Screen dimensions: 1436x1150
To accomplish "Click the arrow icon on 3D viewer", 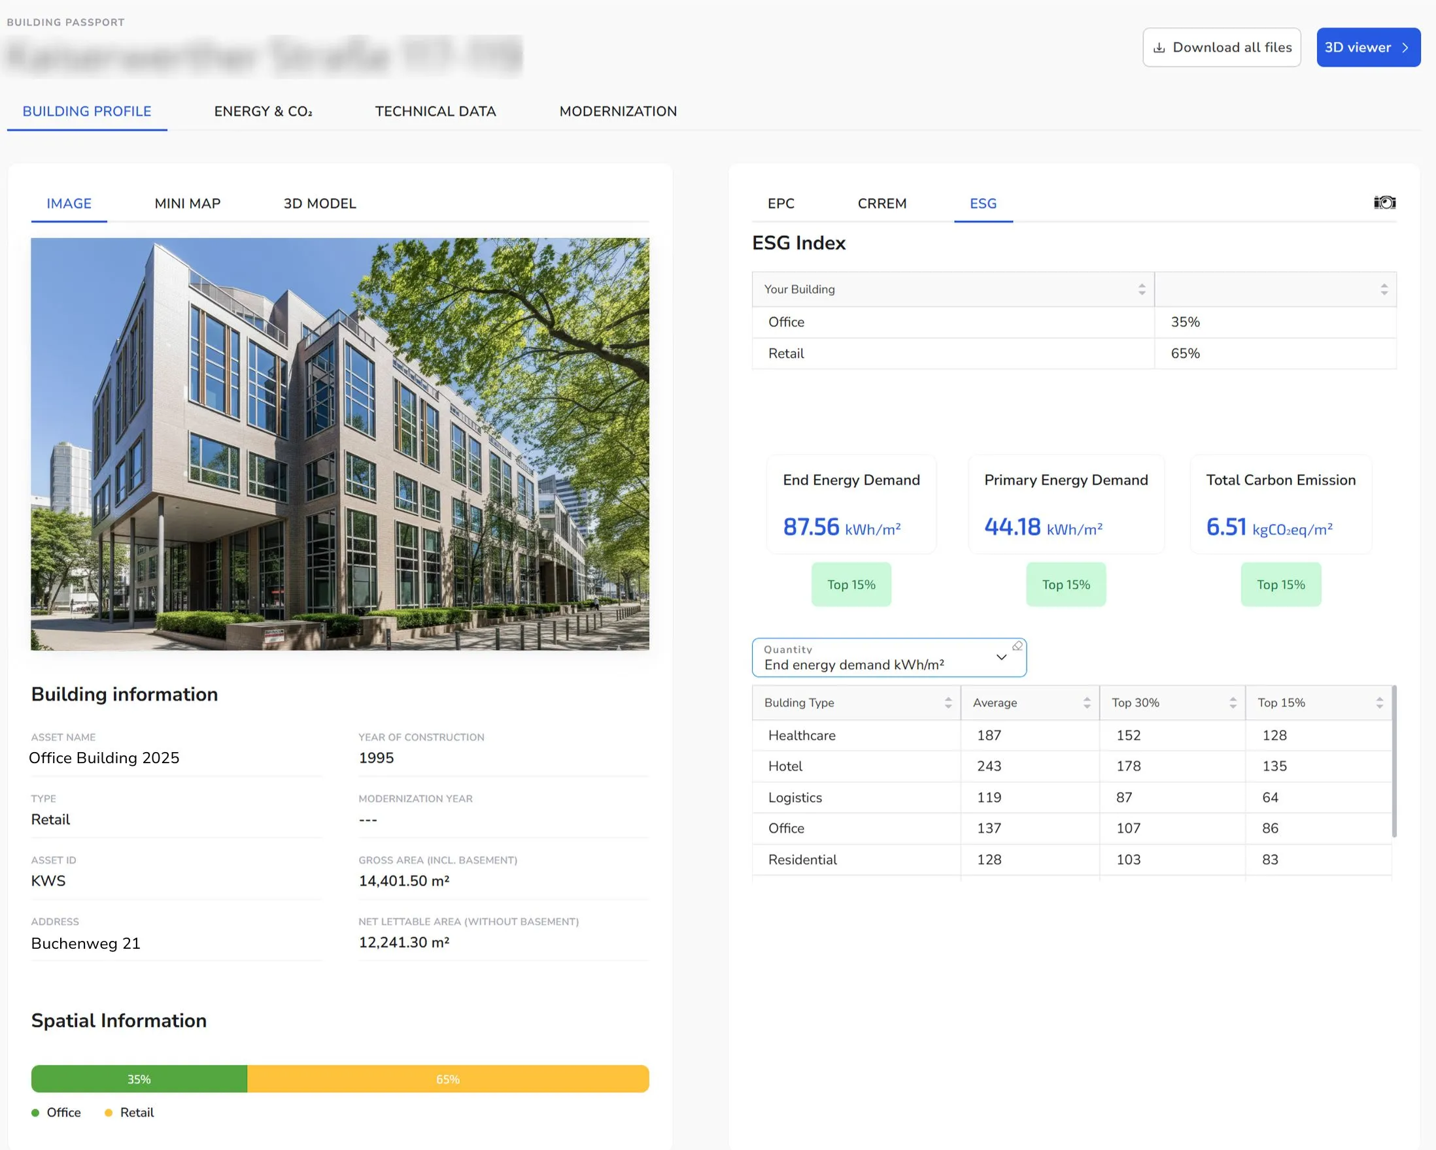I will click(1405, 48).
